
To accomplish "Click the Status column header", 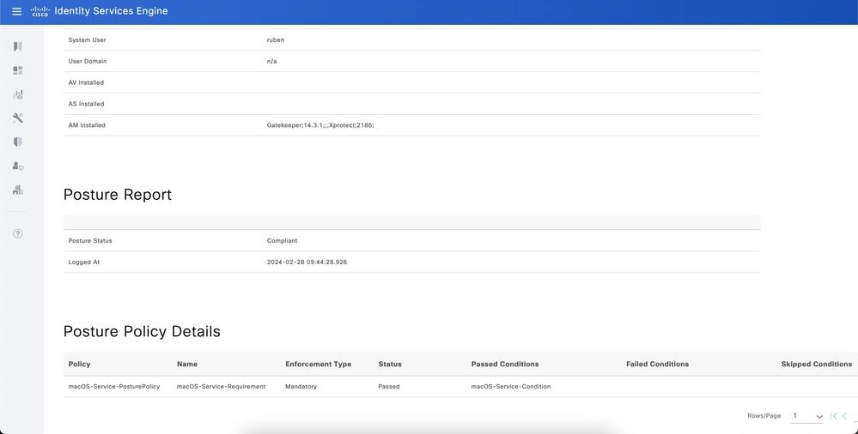I will click(x=390, y=364).
